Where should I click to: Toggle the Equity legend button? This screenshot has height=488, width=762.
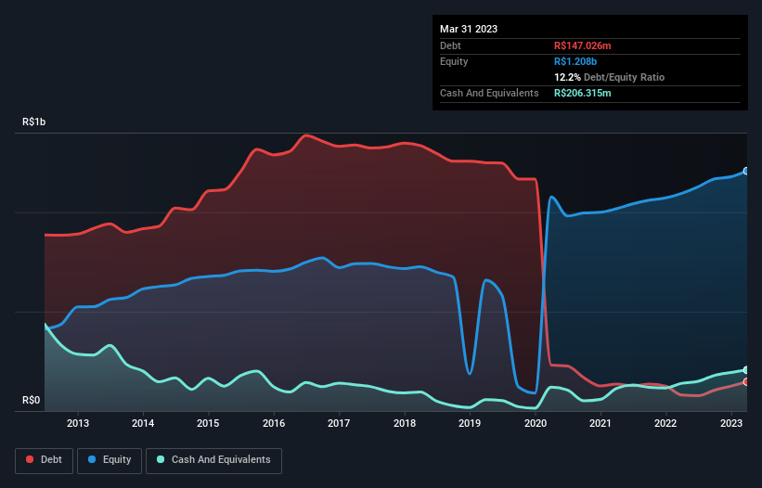click(110, 460)
